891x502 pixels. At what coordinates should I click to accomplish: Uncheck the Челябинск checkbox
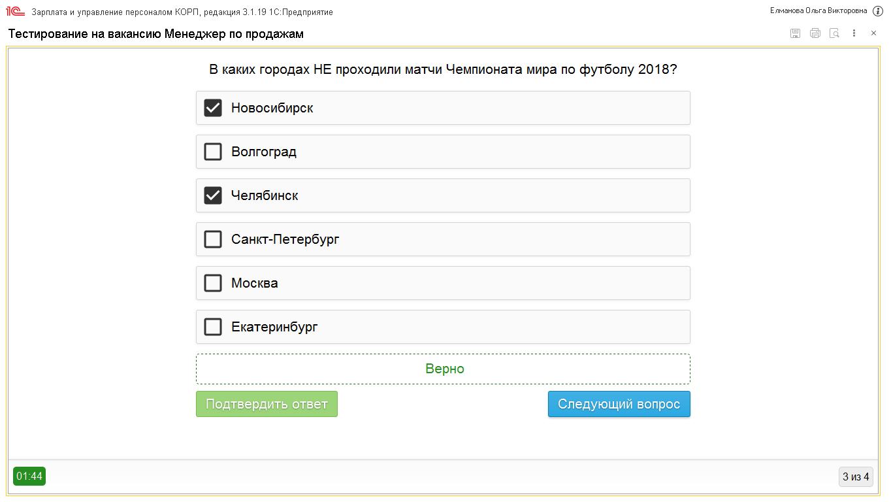tap(213, 195)
